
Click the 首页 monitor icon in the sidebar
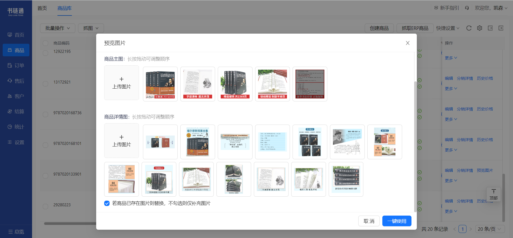click(10, 35)
